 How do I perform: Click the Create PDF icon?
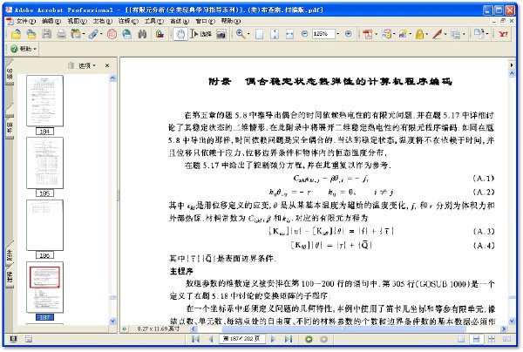[368, 34]
